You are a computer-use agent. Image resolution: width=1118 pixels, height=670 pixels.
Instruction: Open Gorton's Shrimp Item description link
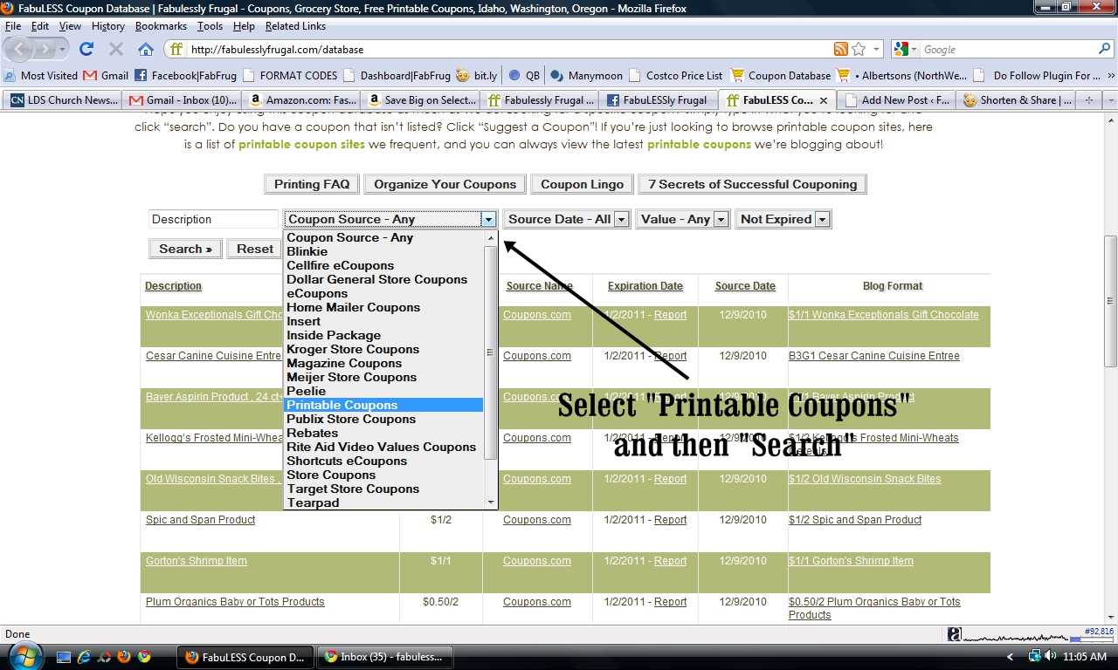coord(197,561)
